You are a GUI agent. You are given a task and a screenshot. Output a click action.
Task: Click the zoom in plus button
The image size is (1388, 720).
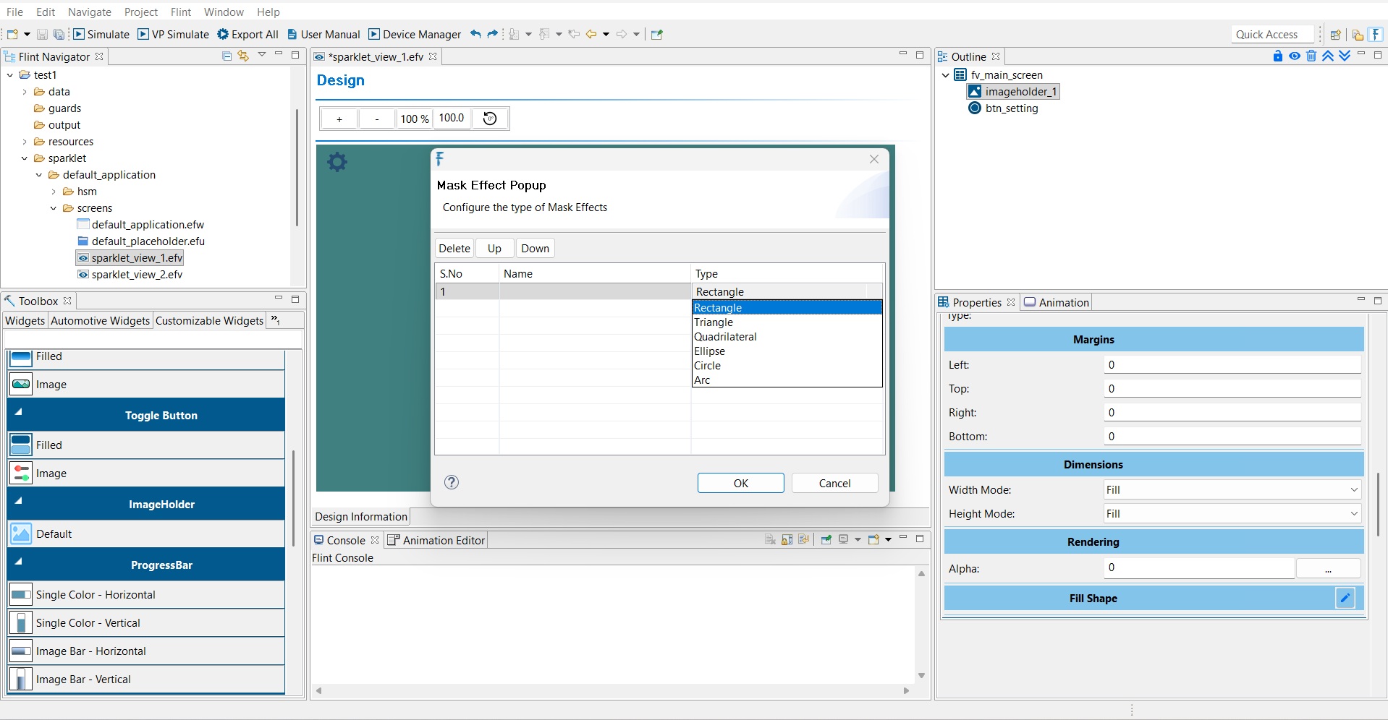pyautogui.click(x=339, y=119)
